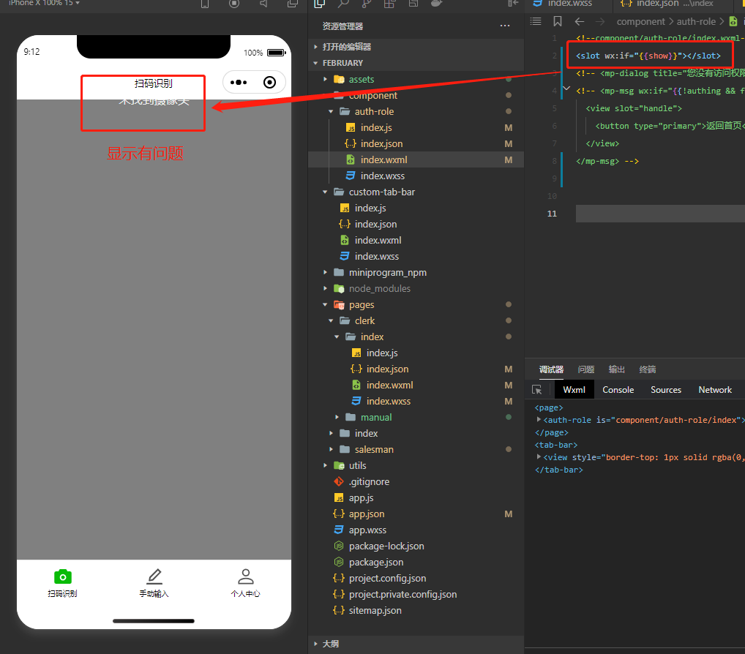Tap the capsule circle close button in simulator
Image resolution: width=745 pixels, height=654 pixels.
point(269,82)
